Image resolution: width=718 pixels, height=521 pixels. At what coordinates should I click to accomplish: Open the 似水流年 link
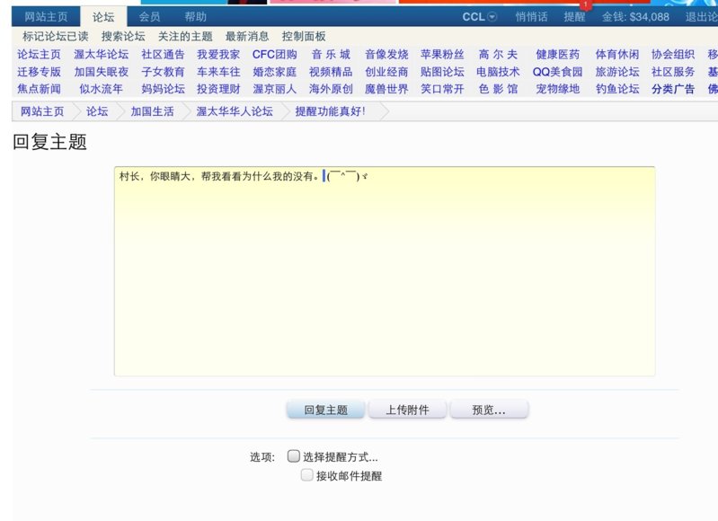point(102,89)
